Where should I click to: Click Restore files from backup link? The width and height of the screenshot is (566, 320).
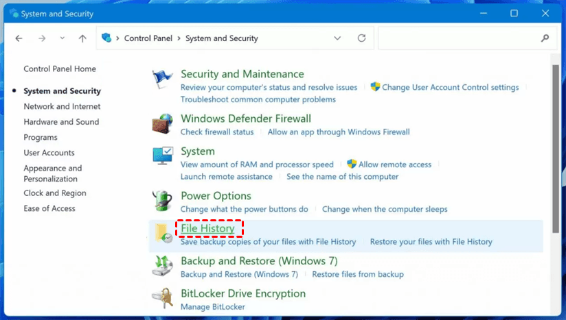tap(358, 275)
